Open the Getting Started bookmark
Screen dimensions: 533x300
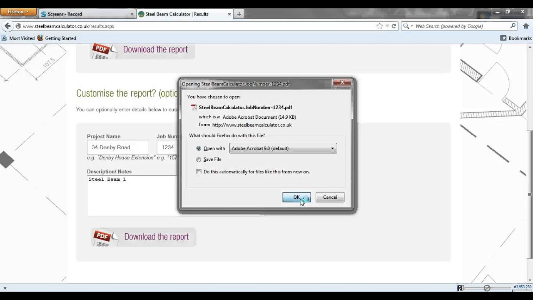tap(57, 38)
